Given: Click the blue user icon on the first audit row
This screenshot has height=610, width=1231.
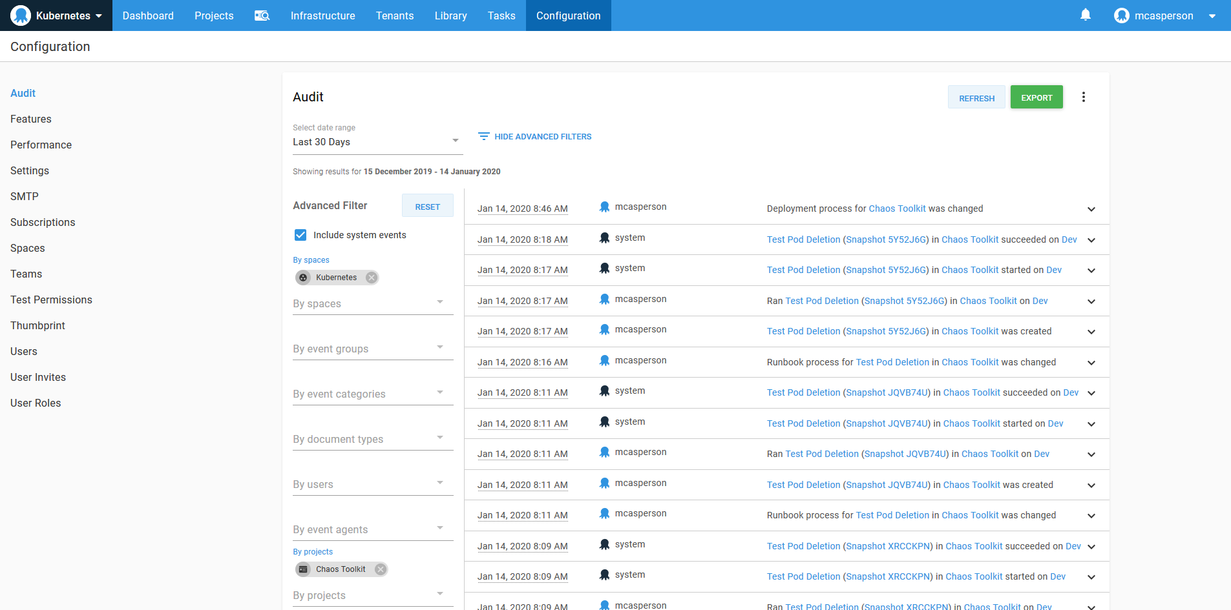Looking at the screenshot, I should pyautogui.click(x=604, y=207).
